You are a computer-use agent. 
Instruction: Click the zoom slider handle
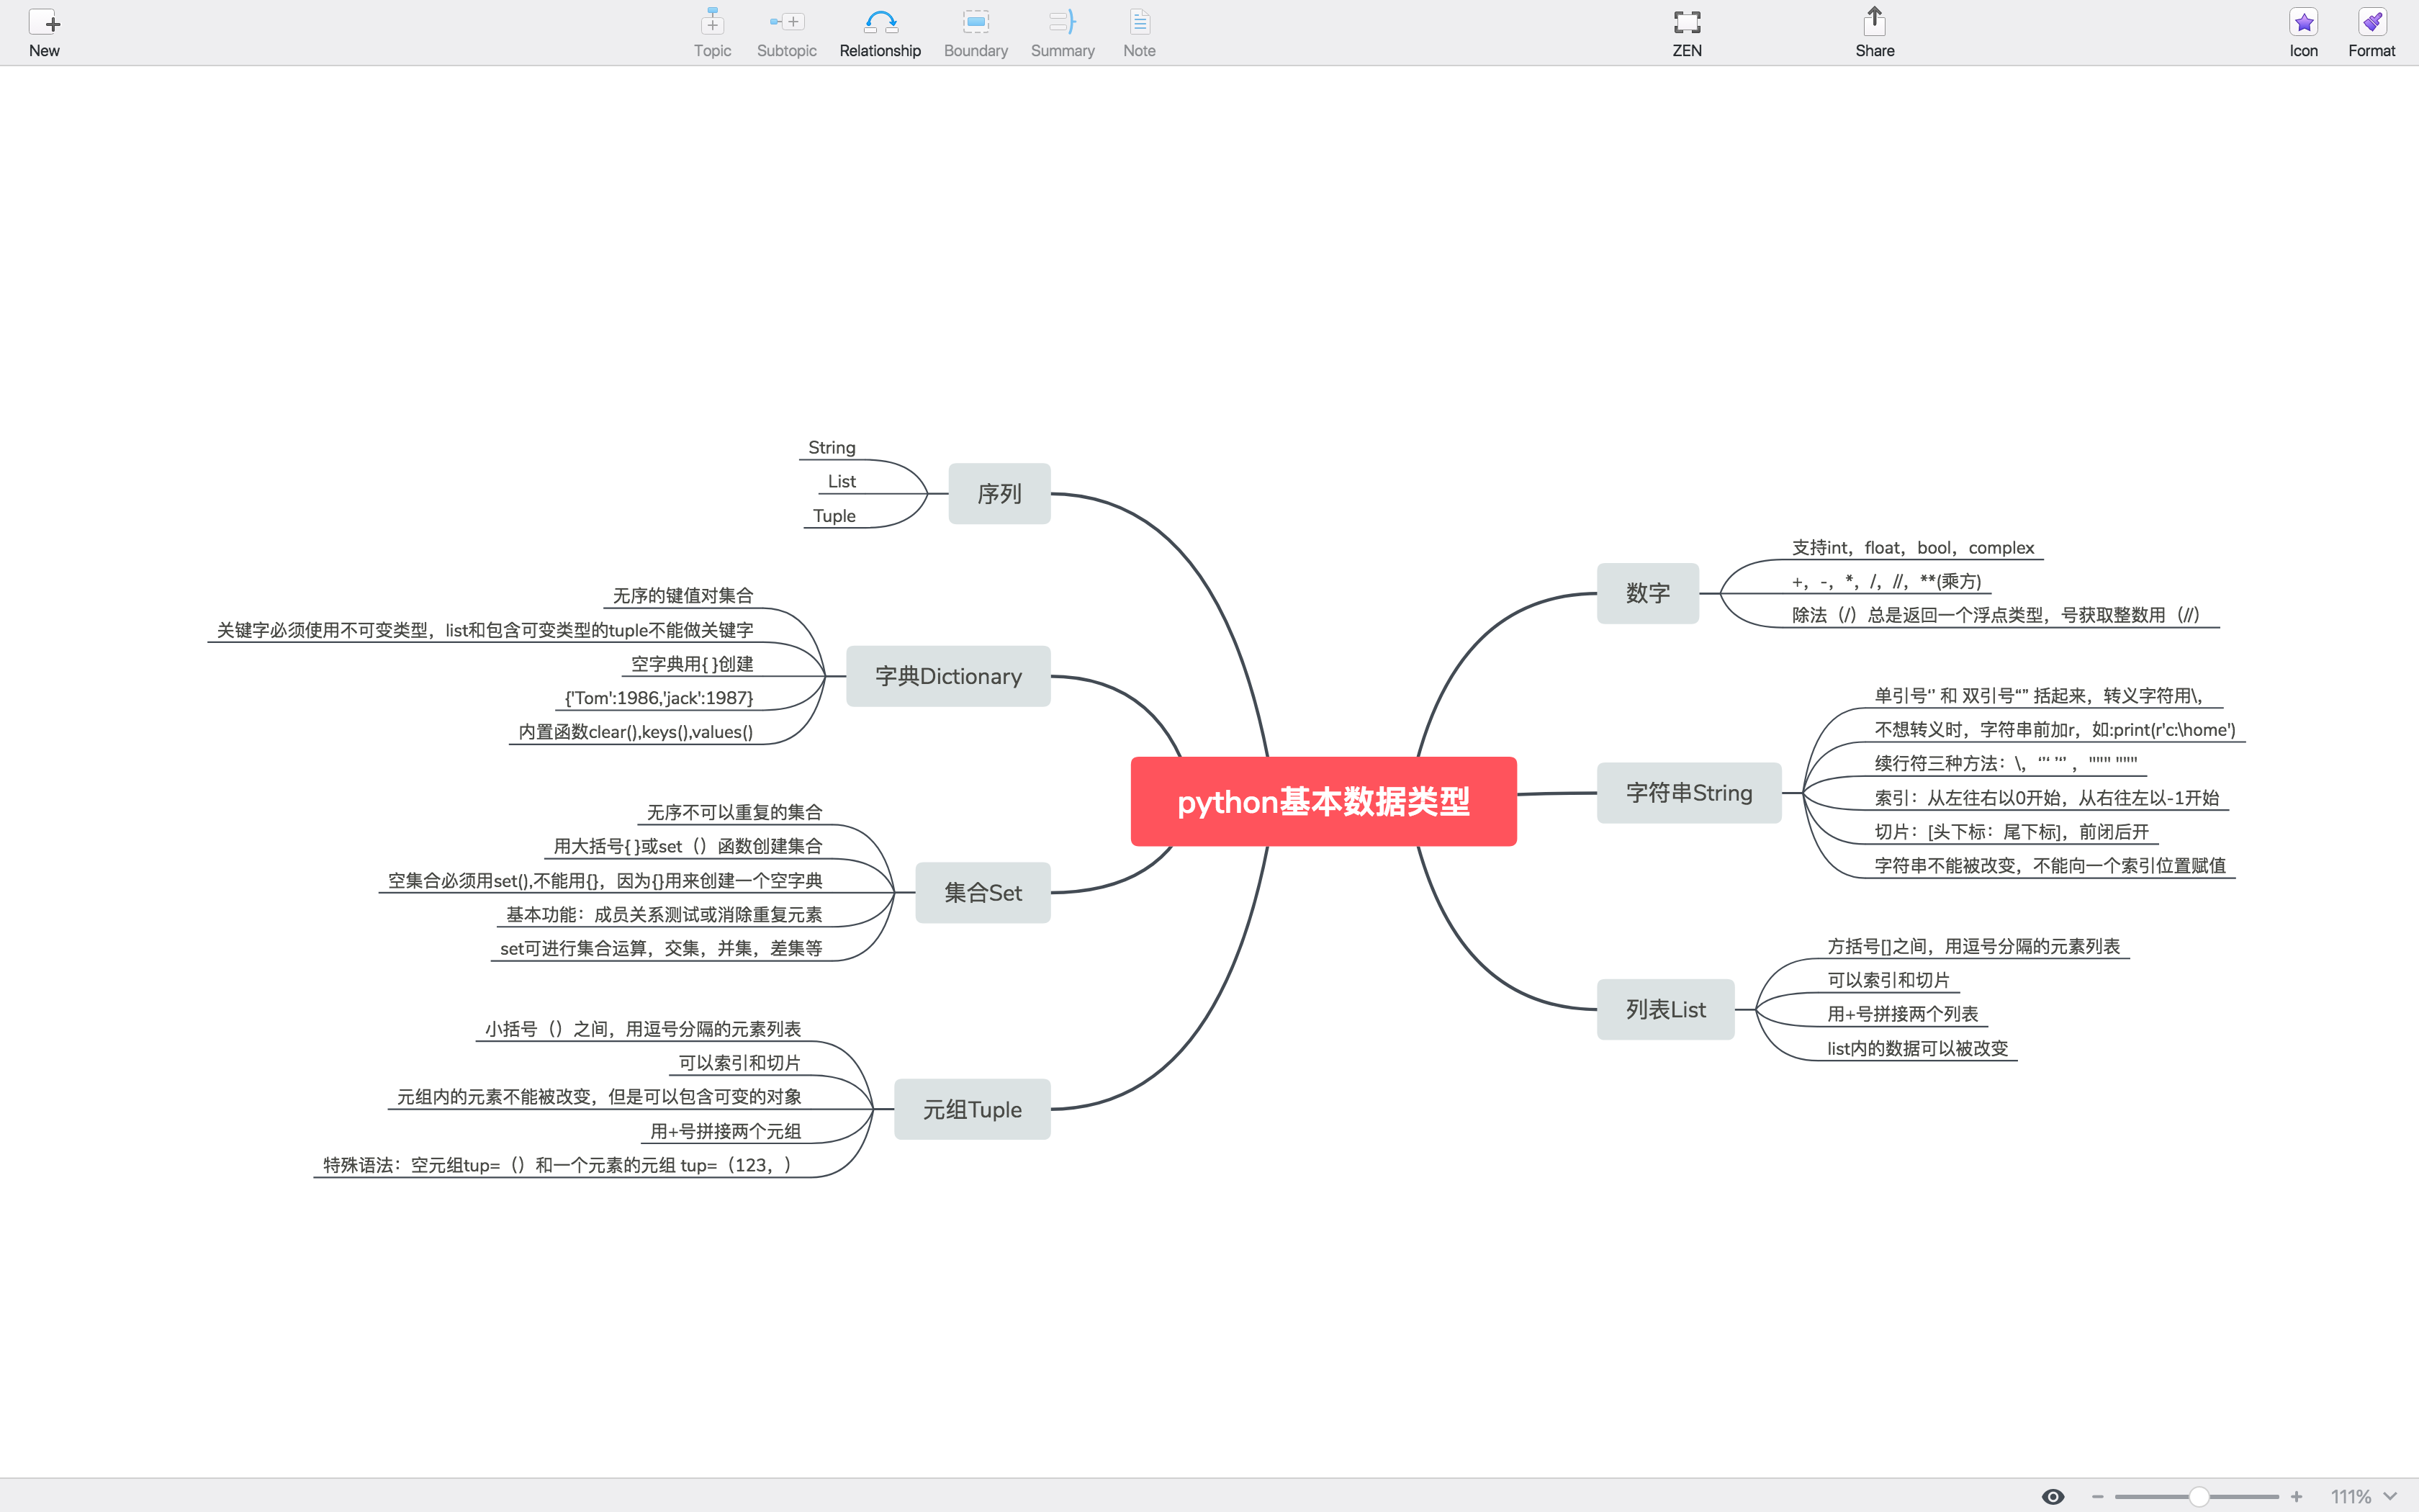[2198, 1496]
